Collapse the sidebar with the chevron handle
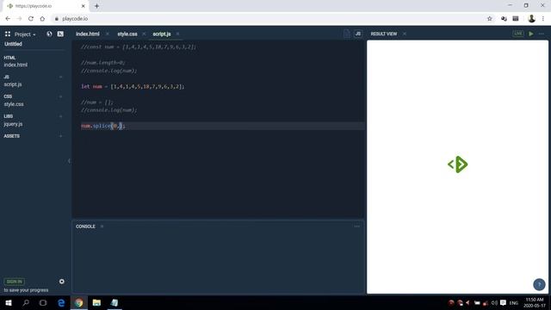This screenshot has height=310, width=551. 69,161
